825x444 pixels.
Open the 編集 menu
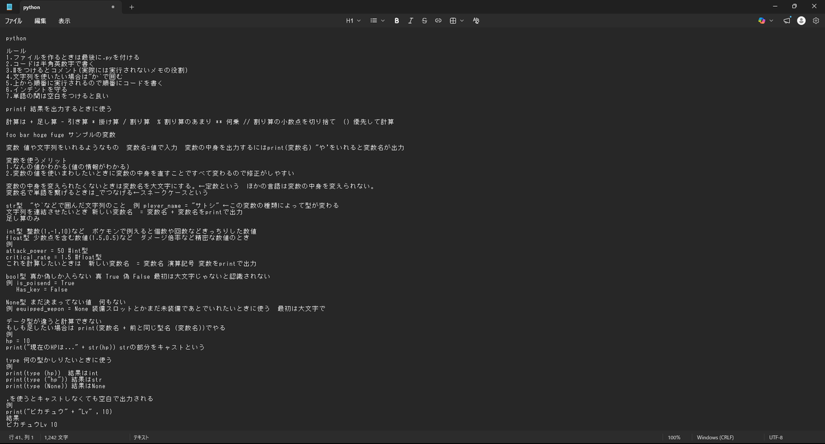[x=41, y=21]
